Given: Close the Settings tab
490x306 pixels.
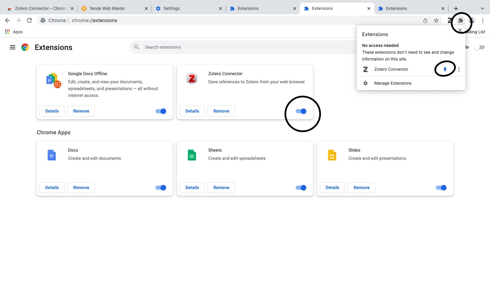Looking at the screenshot, I should pyautogui.click(x=220, y=8).
